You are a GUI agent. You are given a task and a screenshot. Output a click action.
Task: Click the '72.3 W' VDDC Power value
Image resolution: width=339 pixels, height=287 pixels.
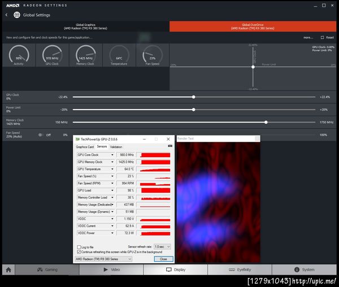129,233
